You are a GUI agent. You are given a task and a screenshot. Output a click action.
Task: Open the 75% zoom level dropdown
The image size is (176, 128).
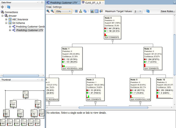(70, 11)
